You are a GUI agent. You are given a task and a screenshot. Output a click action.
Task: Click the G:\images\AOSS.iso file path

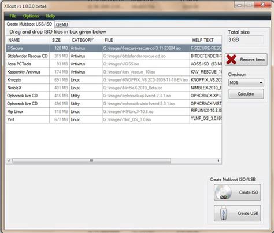click(121, 64)
